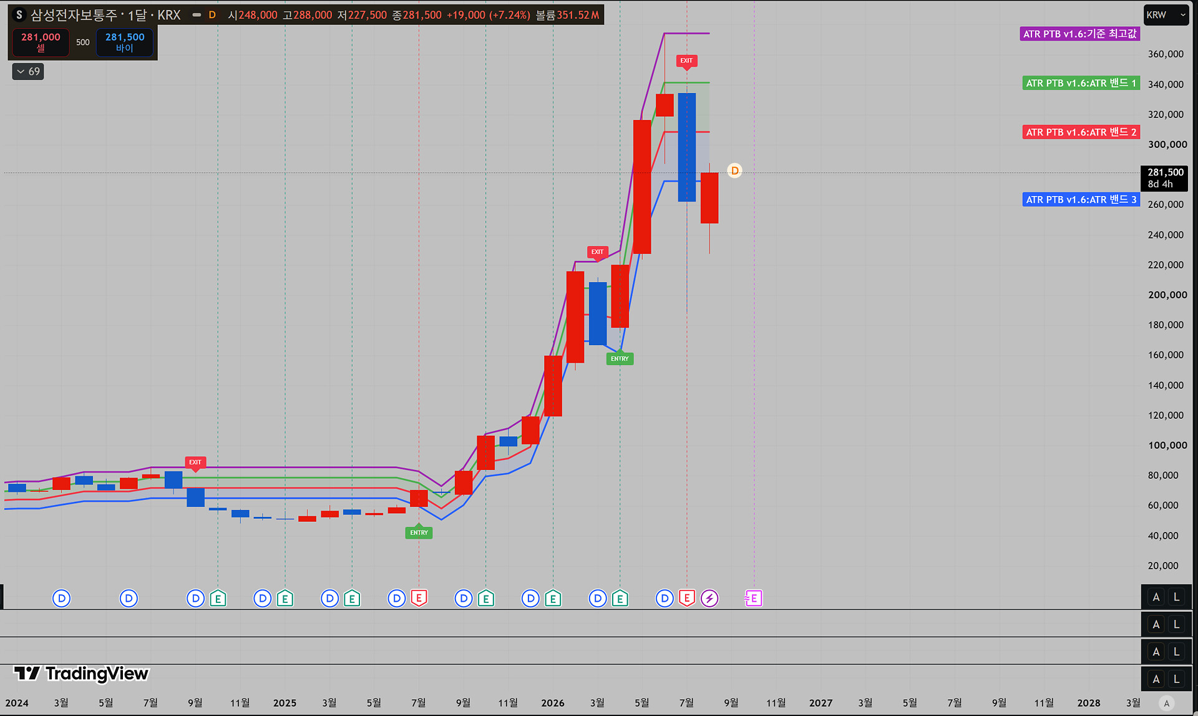Image resolution: width=1198 pixels, height=716 pixels.
Task: Open the dividend marker for June 2026
Action: pos(665,599)
